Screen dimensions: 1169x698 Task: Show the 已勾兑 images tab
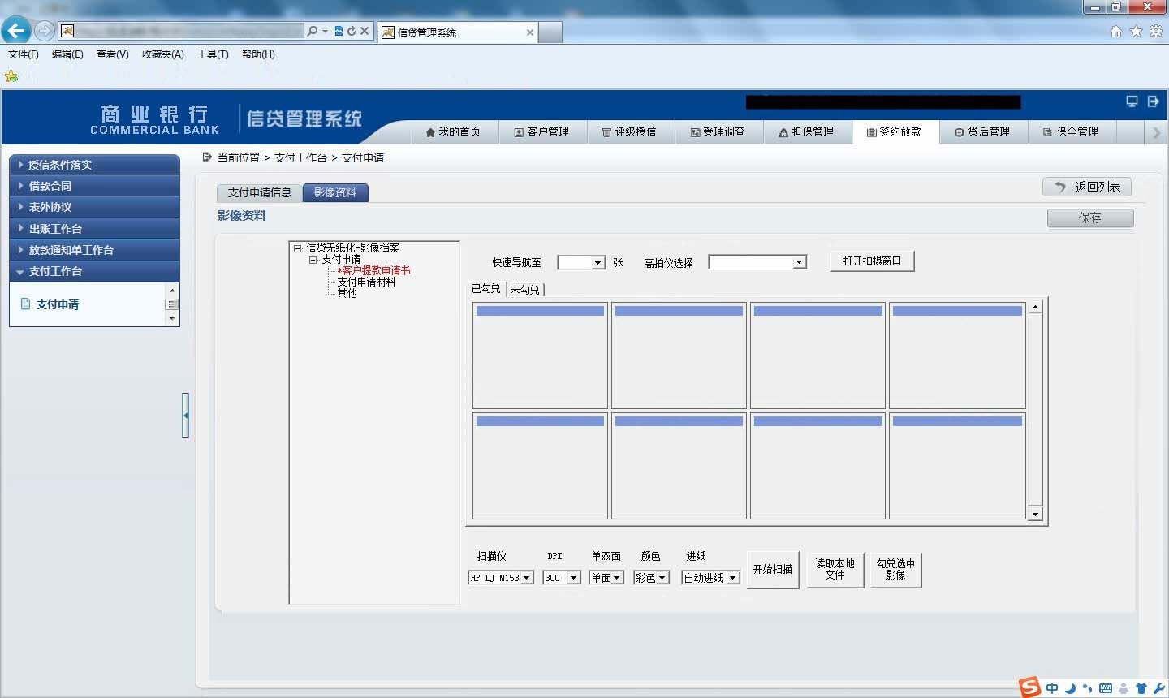[x=486, y=288]
